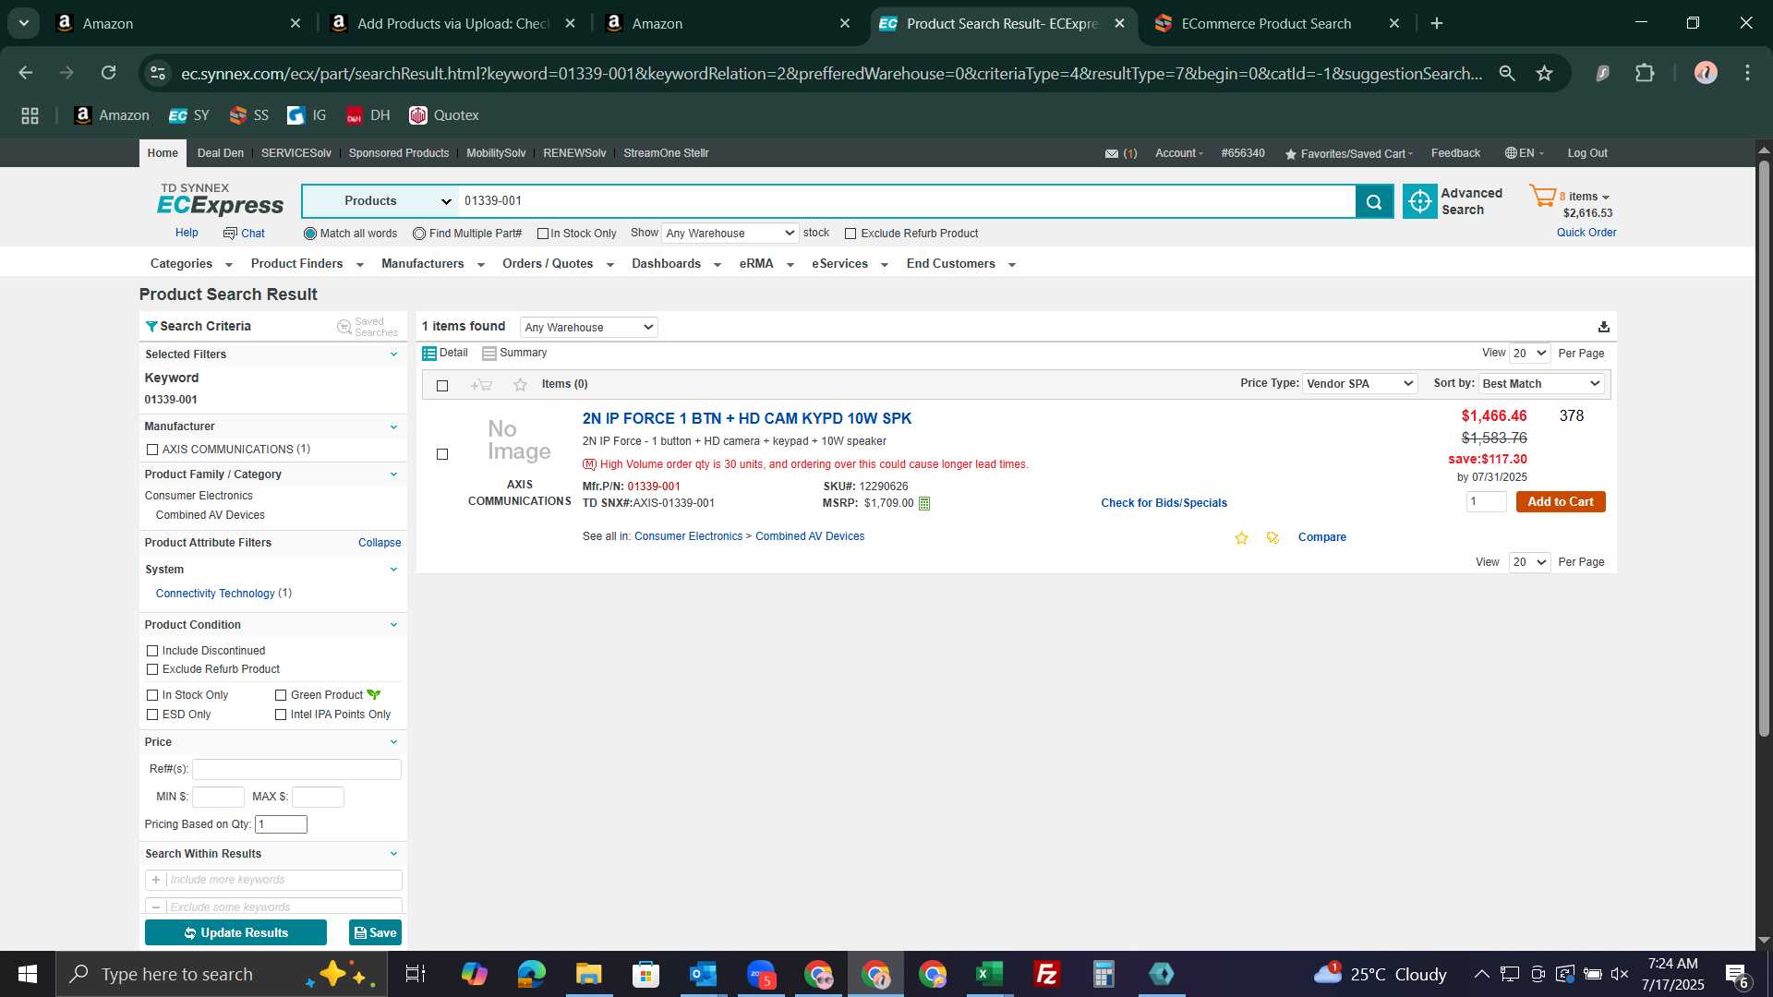Open the Manufacturers menu
This screenshot has width=1773, height=997.
[x=433, y=264]
